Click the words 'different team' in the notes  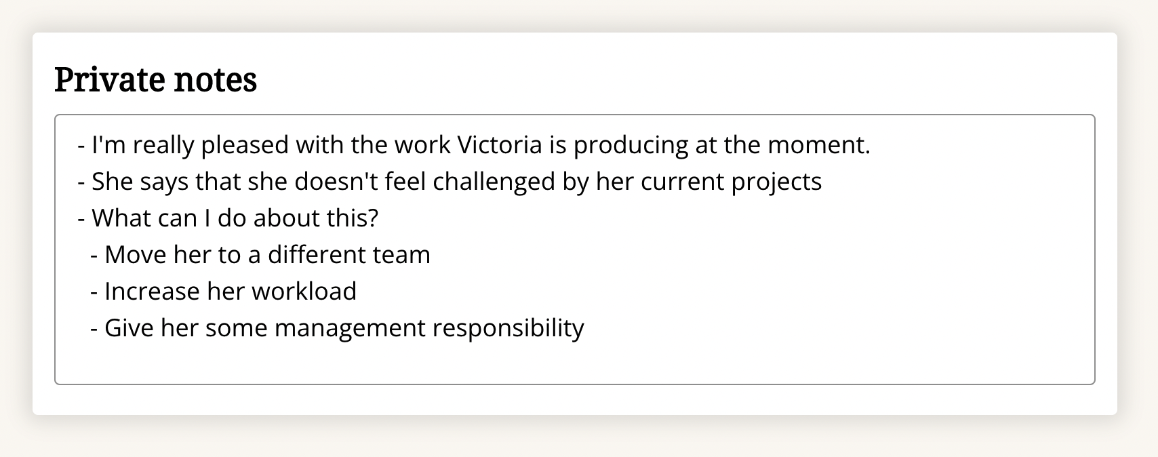349,255
